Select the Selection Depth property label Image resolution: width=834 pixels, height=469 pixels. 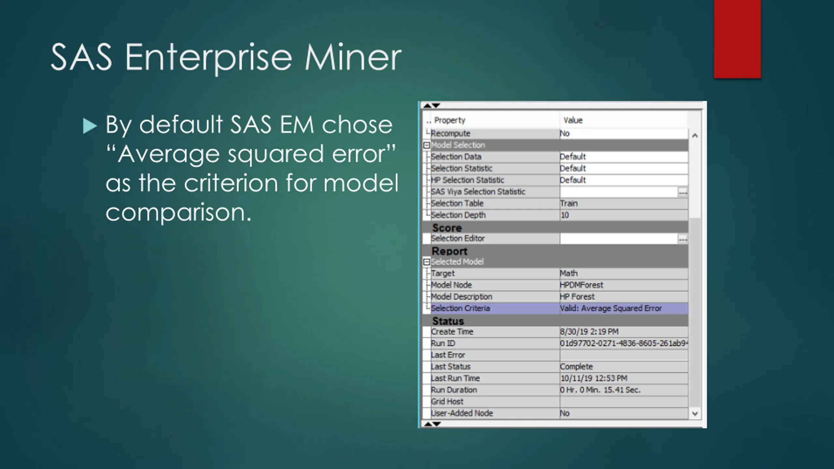[x=458, y=215]
